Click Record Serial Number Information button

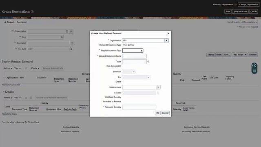52,98
